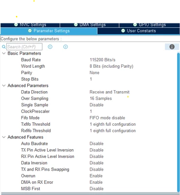This screenshot has width=180, height=195.
Task: Open the Parity None value
Action: click(x=94, y=73)
